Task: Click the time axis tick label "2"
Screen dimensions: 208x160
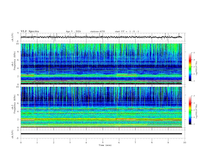Action: point(54,142)
